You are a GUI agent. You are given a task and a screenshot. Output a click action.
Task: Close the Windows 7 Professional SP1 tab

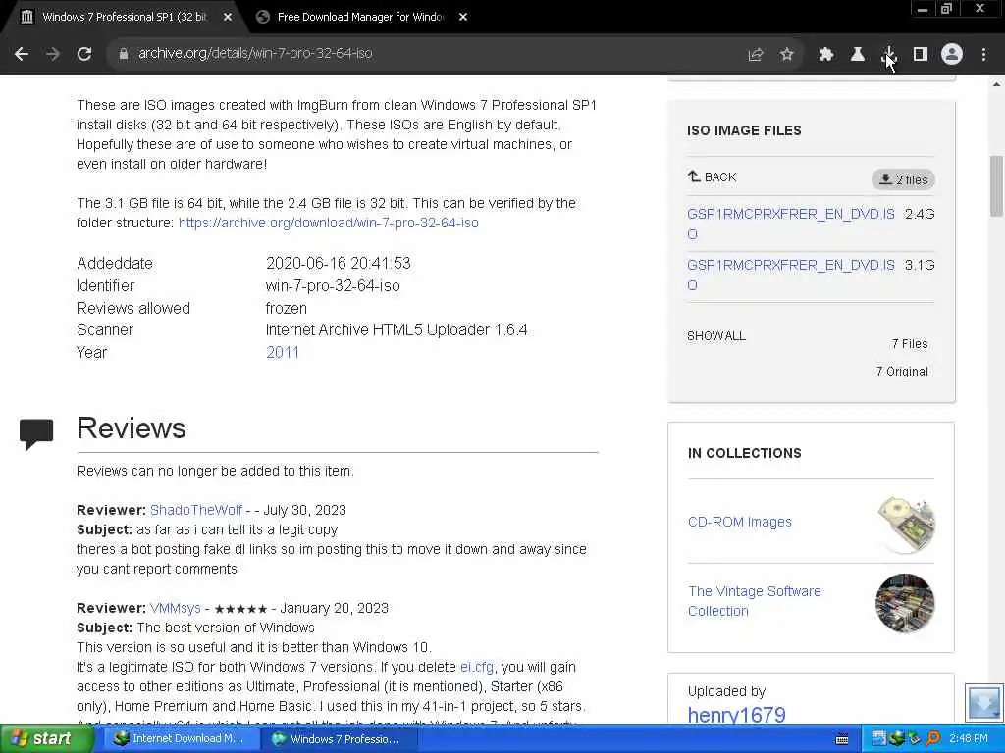point(228,17)
